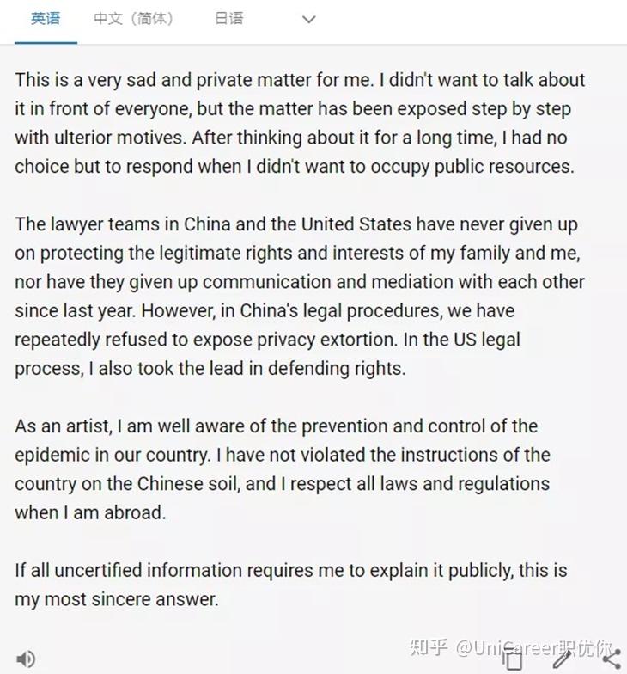627x674 pixels.
Task: Click 'when I am abroad.' line
Action: tap(90, 512)
